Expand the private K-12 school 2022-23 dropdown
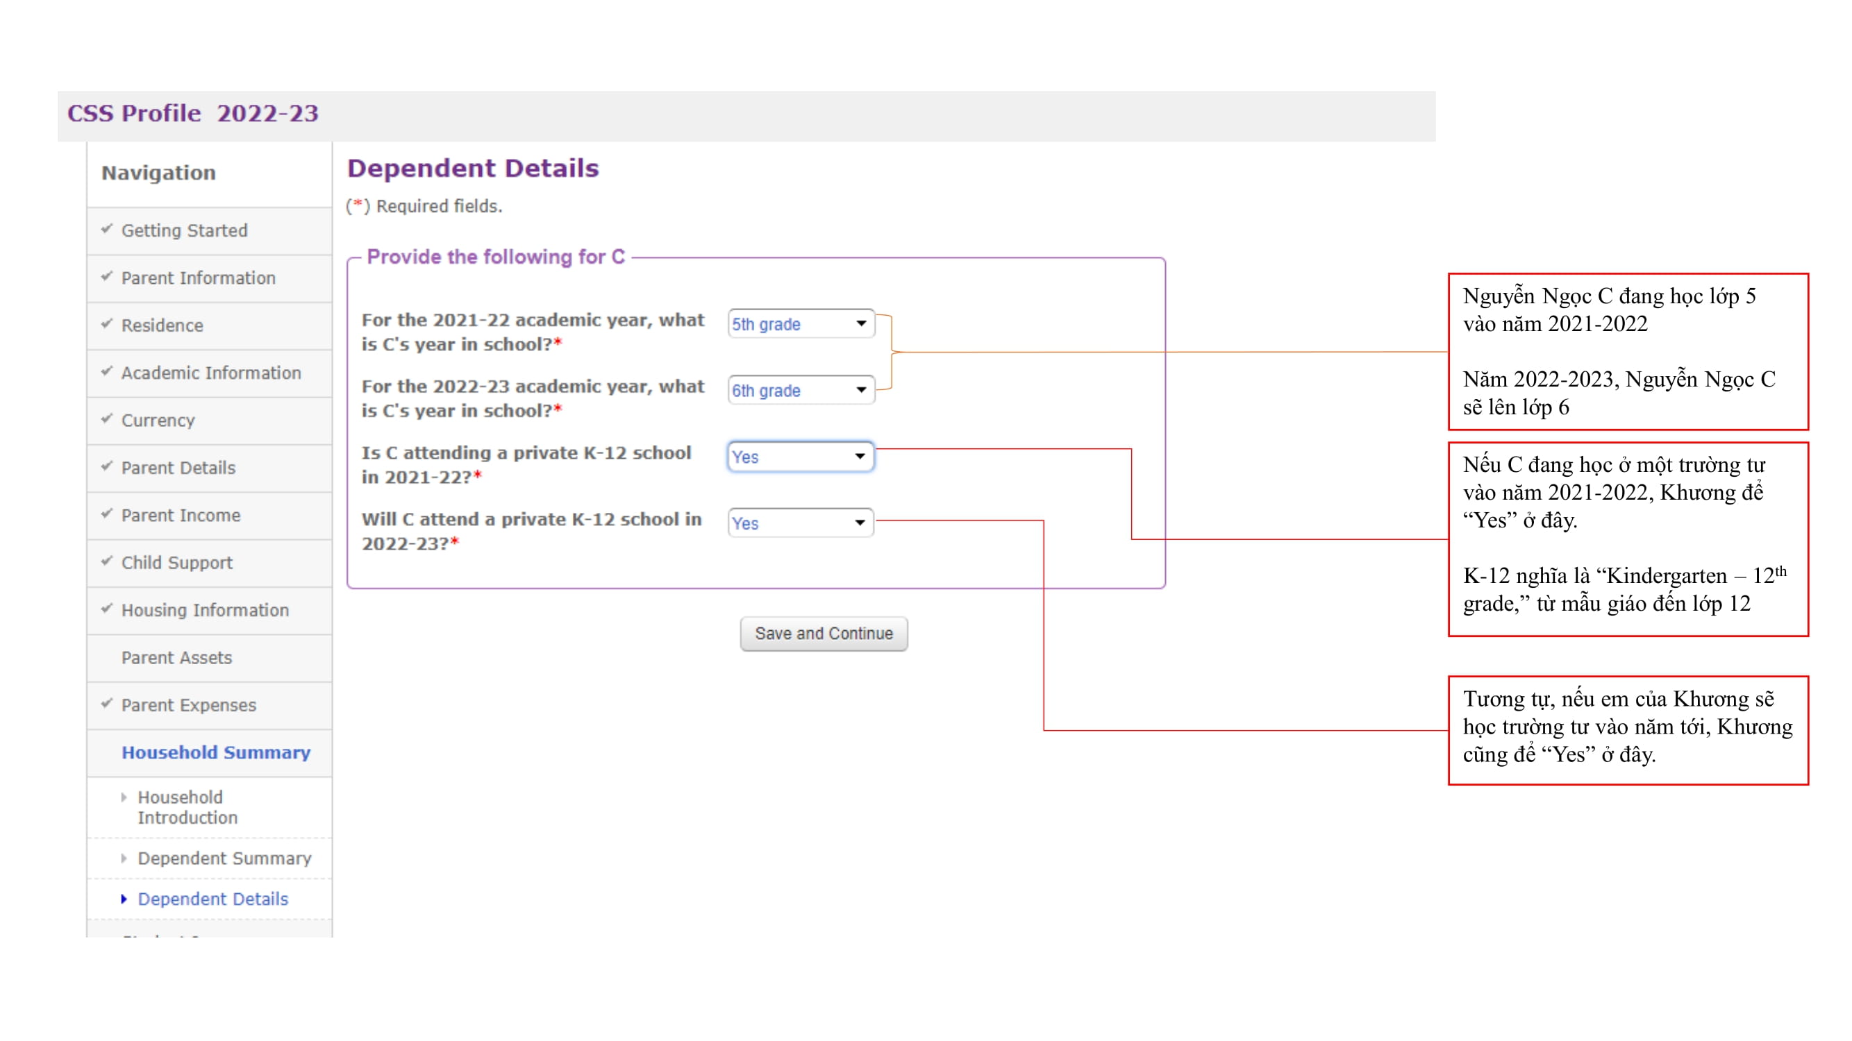 tap(801, 523)
